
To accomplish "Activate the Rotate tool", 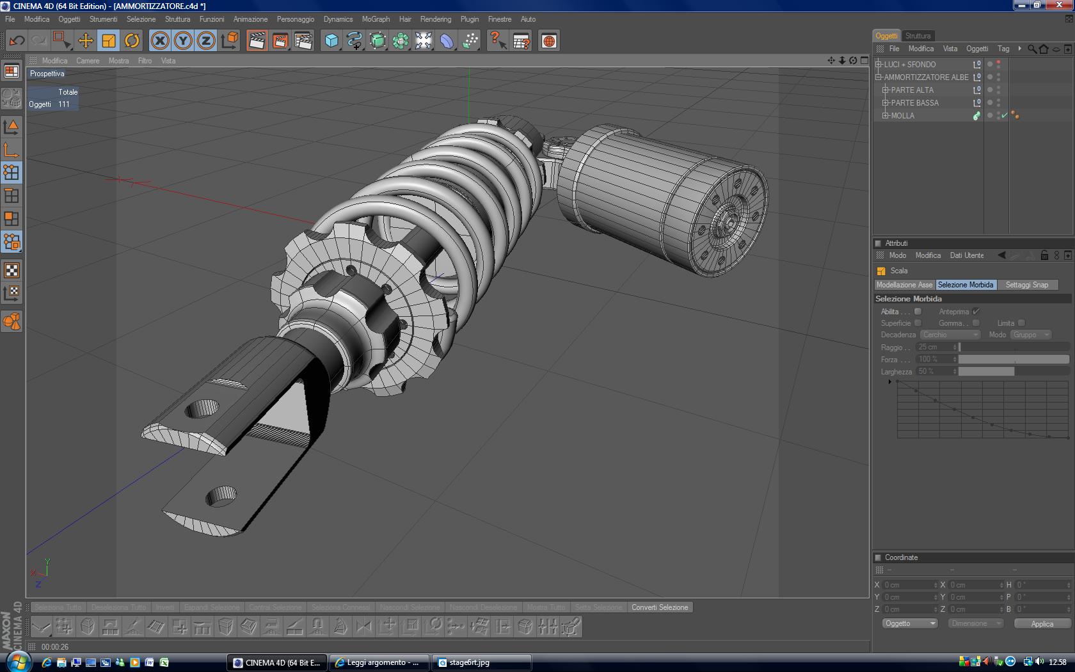I will point(132,41).
